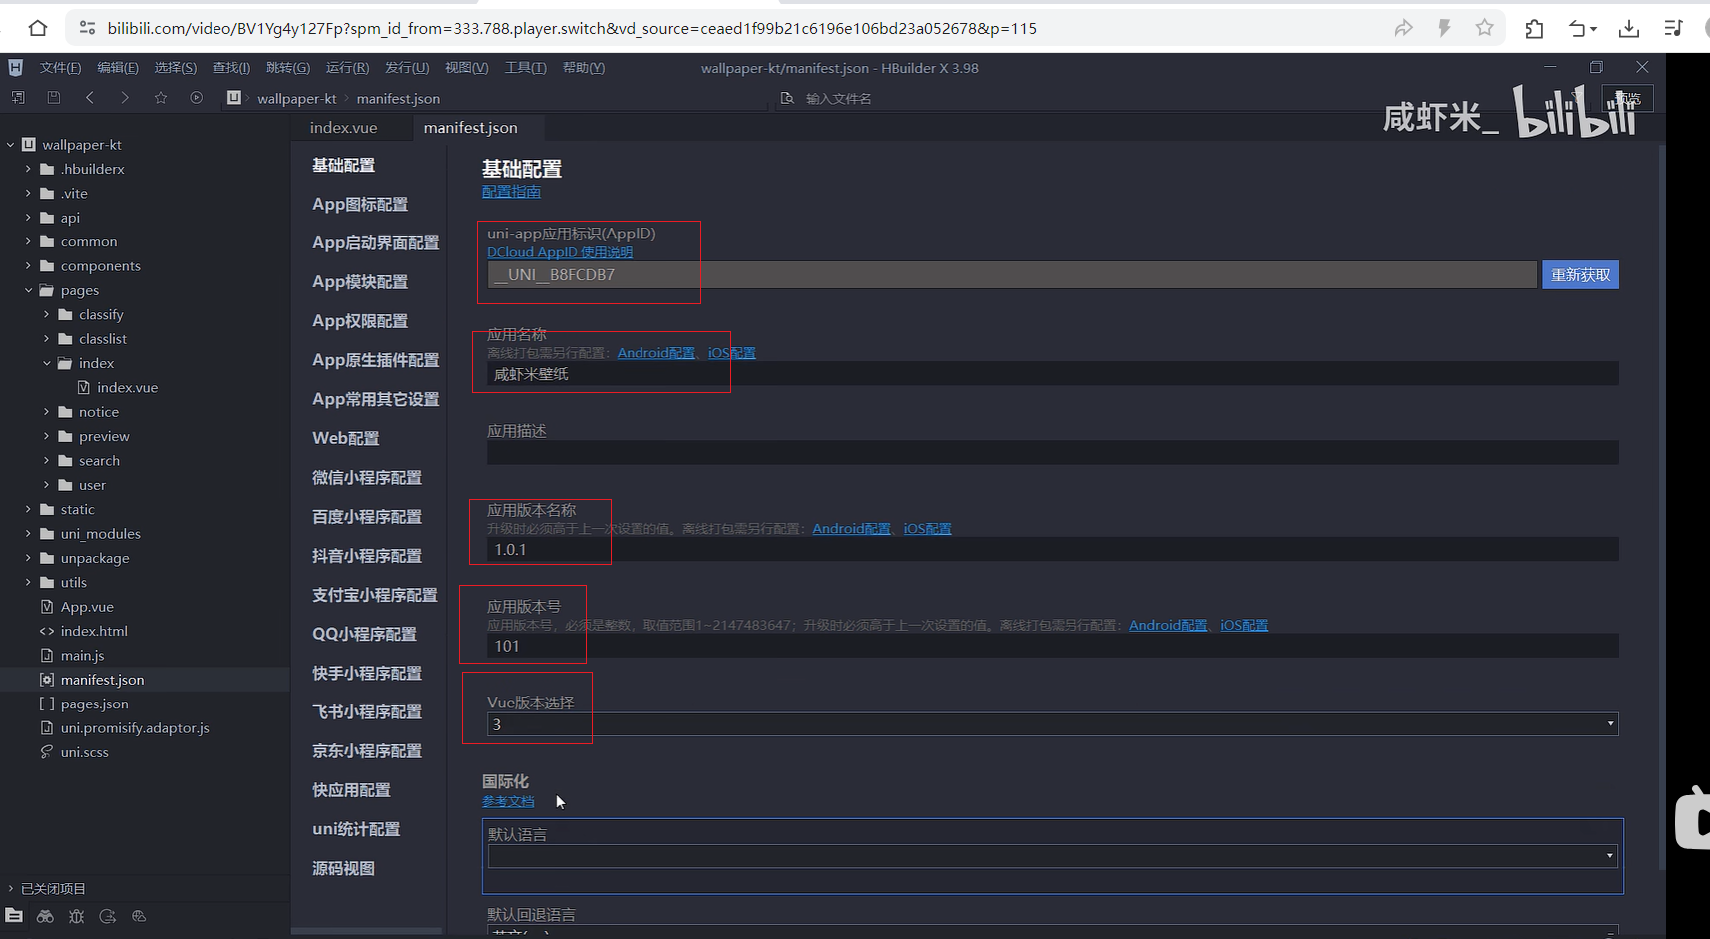Click the browser home icon
The image size is (1710, 939).
(x=37, y=28)
